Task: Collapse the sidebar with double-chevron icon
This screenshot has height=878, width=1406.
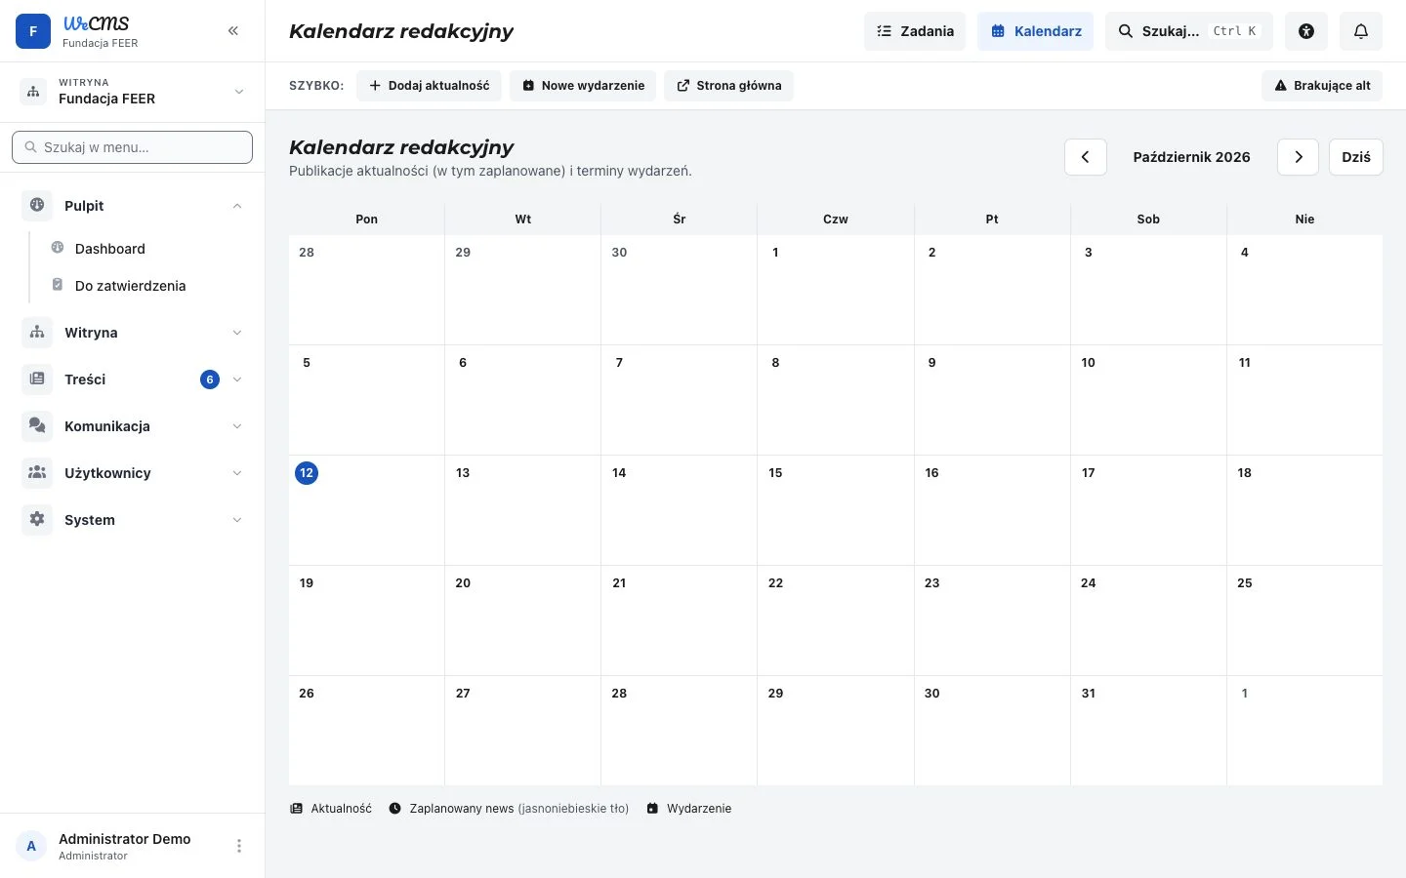Action: pyautogui.click(x=233, y=31)
